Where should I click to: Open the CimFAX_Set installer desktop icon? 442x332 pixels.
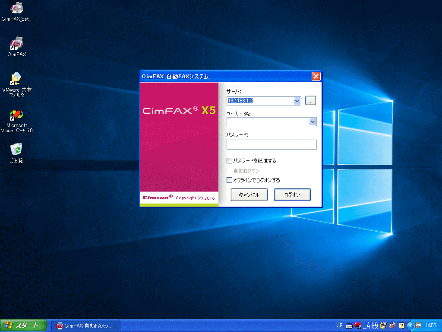tap(16, 11)
